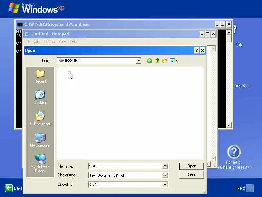Select My Computer in places bar
The image size is (262, 197).
(40, 140)
